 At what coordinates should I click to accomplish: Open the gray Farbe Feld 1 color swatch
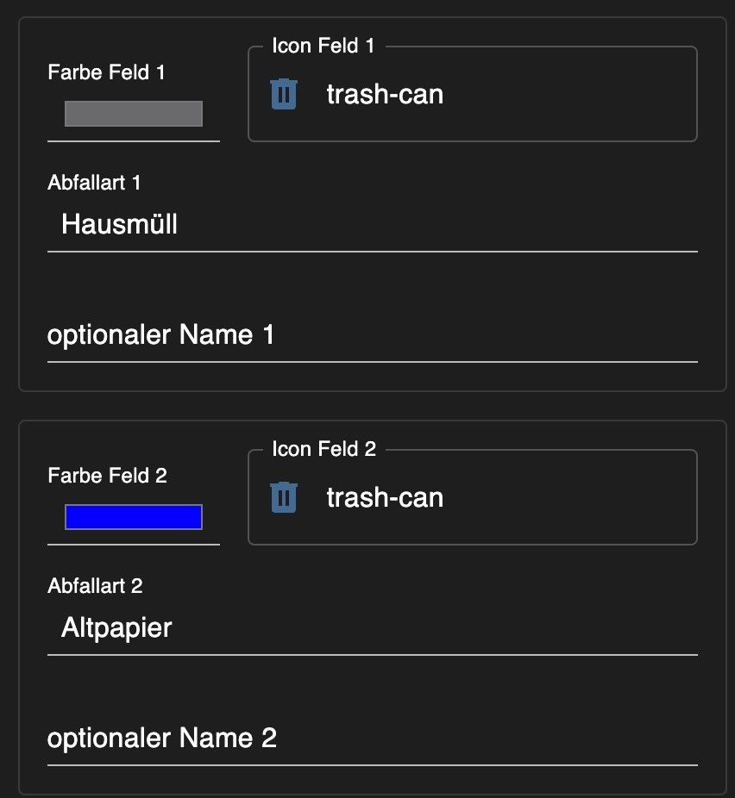point(134,114)
